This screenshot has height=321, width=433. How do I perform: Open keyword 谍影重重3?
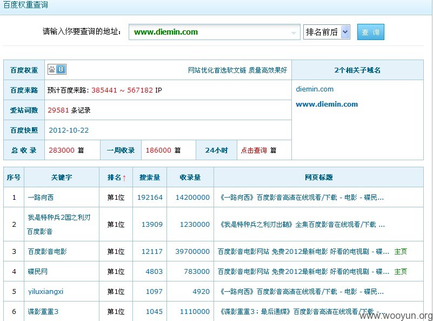tap(43, 312)
